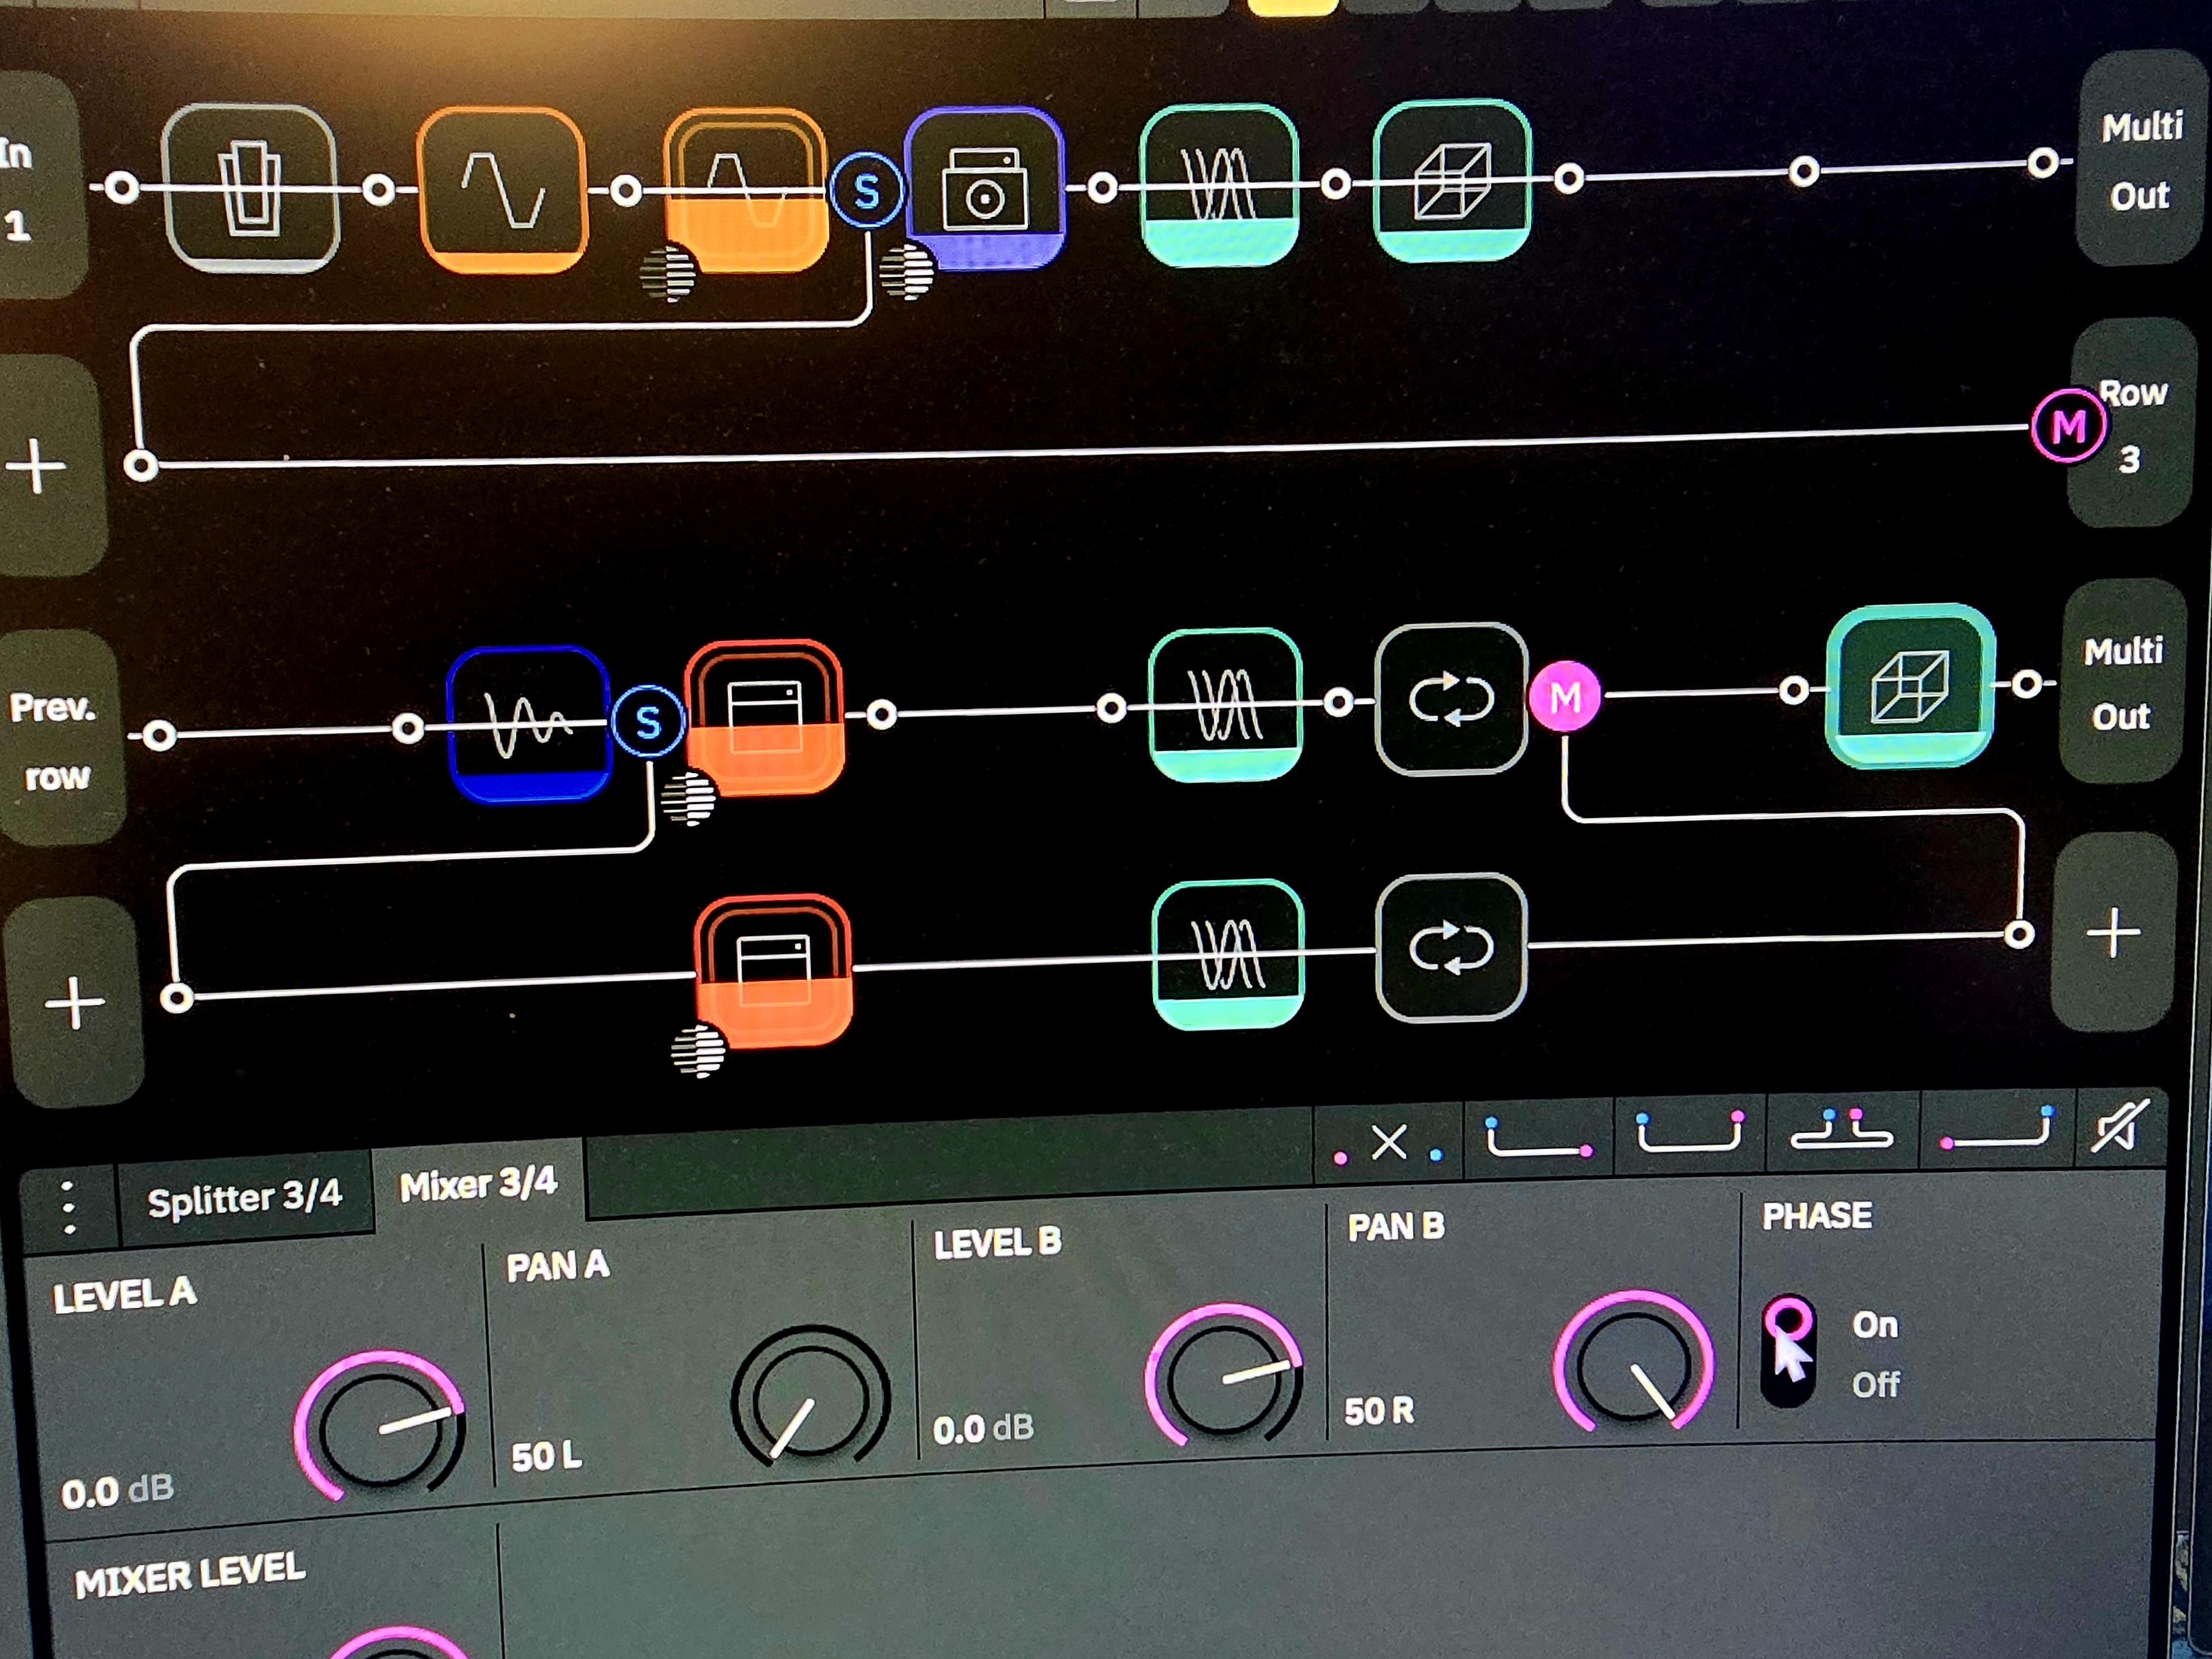Click the plus button below lower Multi Out
The height and width of the screenshot is (1659, 2212).
coord(2113,933)
